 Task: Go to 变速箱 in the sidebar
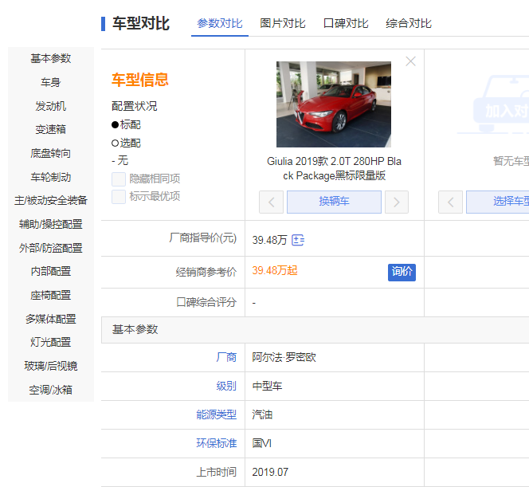51,129
